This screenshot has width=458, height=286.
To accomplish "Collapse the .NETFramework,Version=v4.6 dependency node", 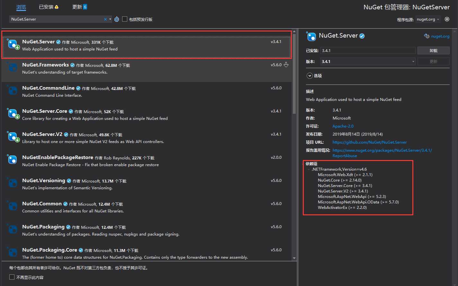I will click(x=309, y=169).
